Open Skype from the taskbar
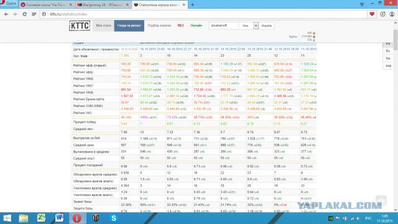 114,218
